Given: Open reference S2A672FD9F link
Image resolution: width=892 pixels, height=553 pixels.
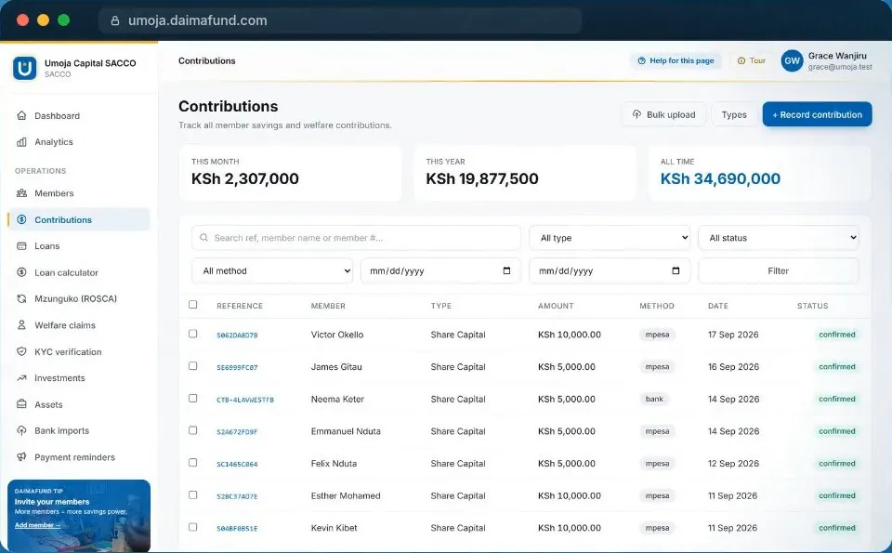Looking at the screenshot, I should coord(237,432).
